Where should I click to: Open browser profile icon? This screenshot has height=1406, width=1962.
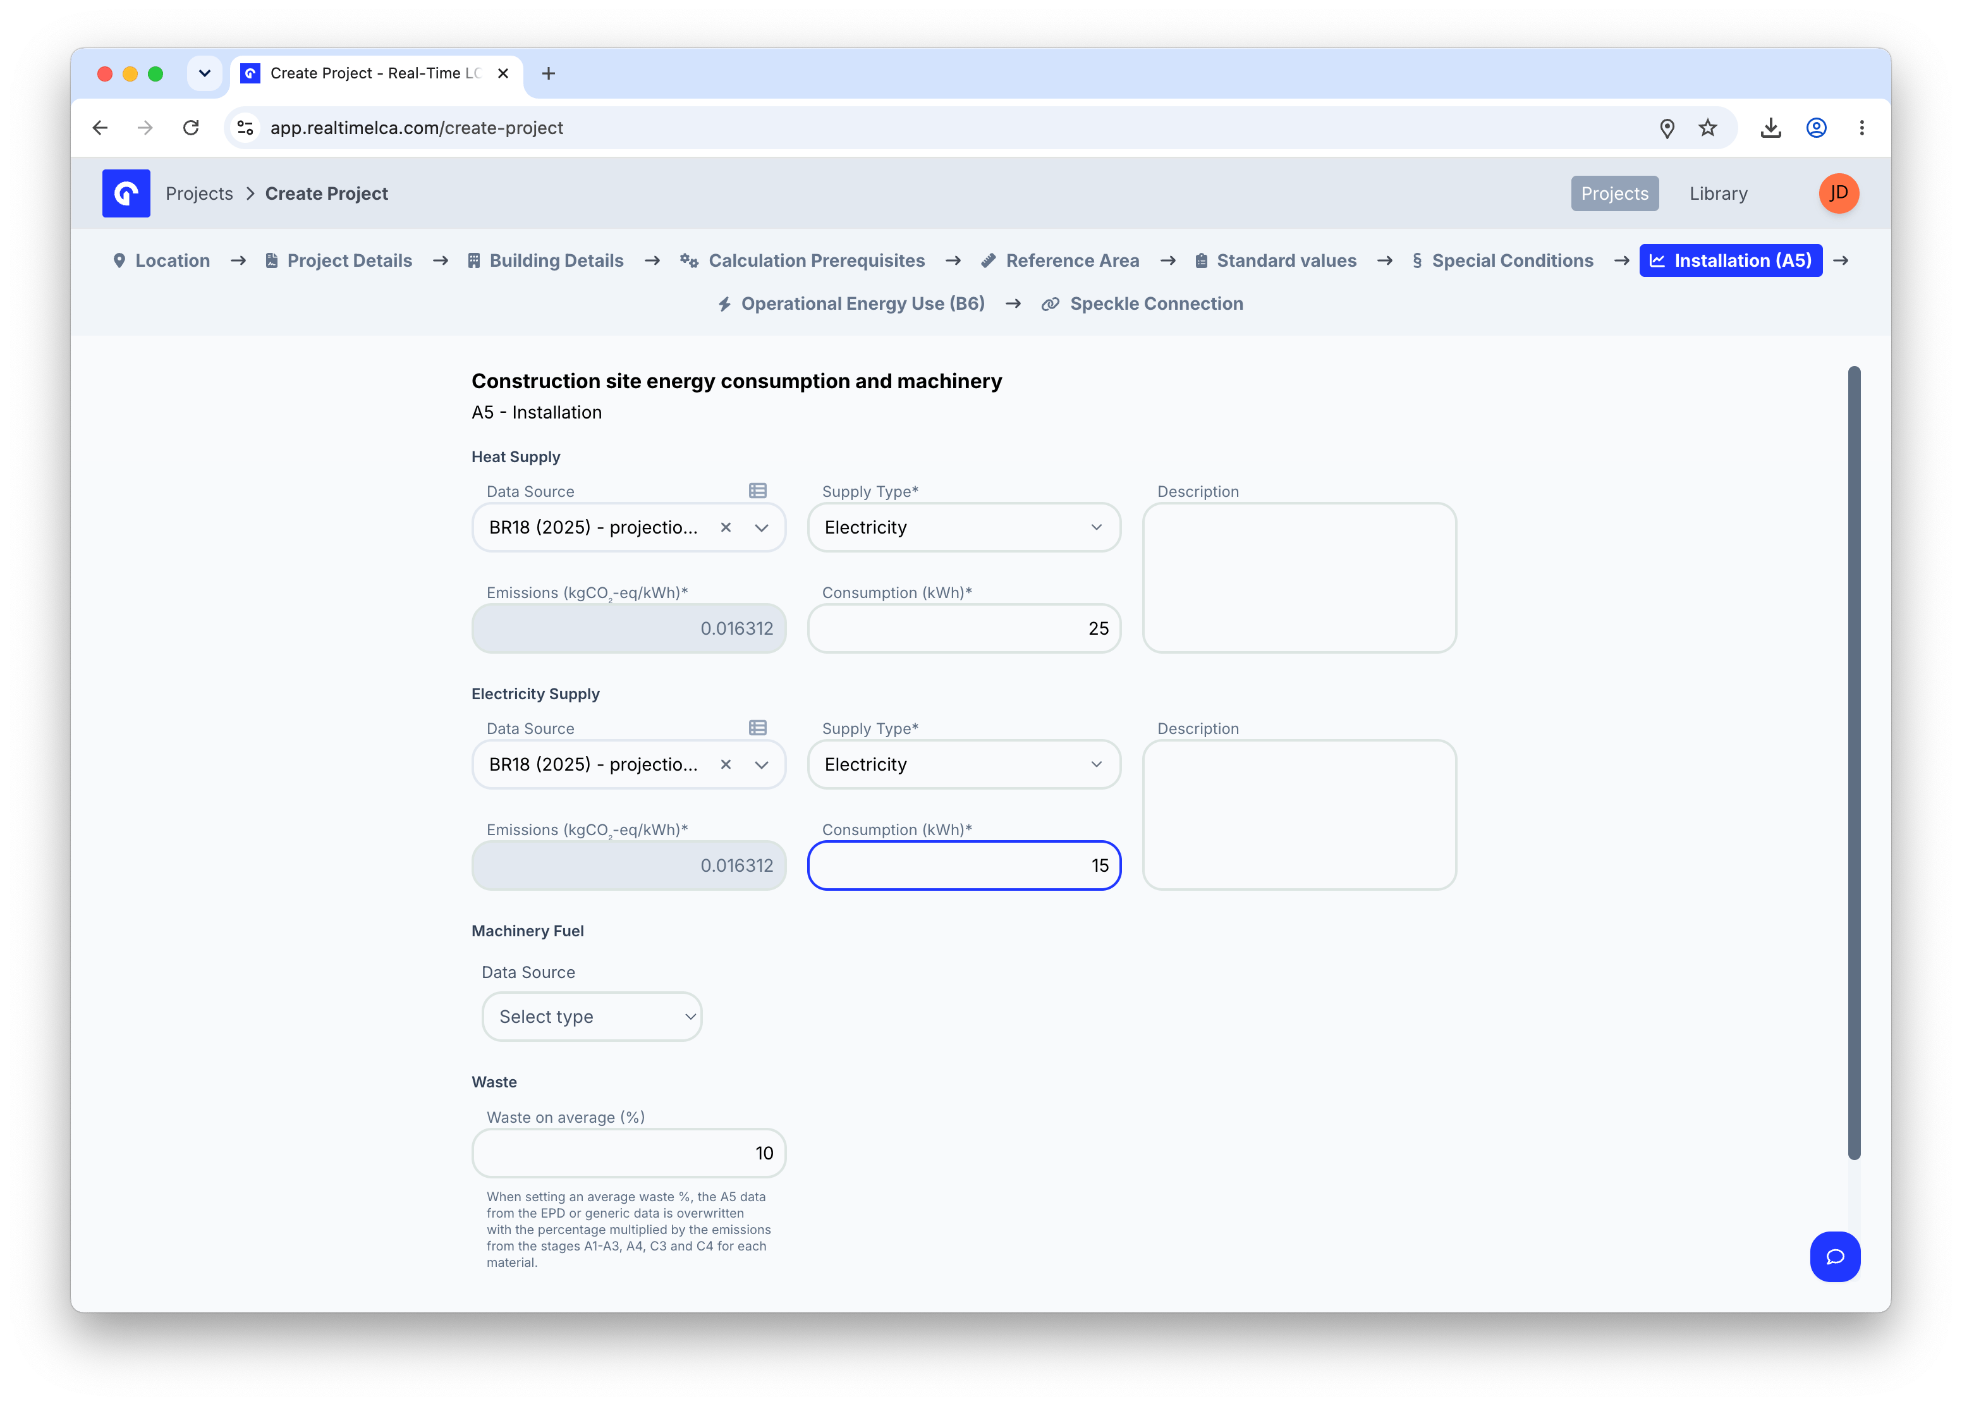coord(1816,128)
